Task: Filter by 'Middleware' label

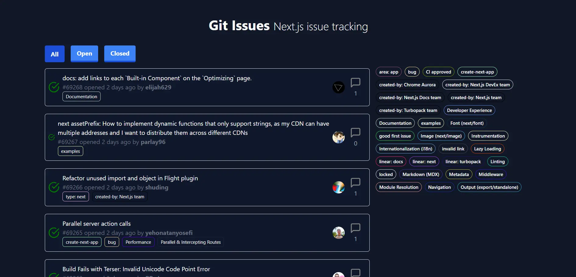Action: click(491, 174)
